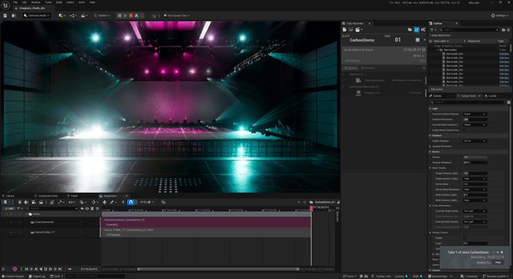Sort by Item Label column header
The image size is (513, 279).
point(441,41)
